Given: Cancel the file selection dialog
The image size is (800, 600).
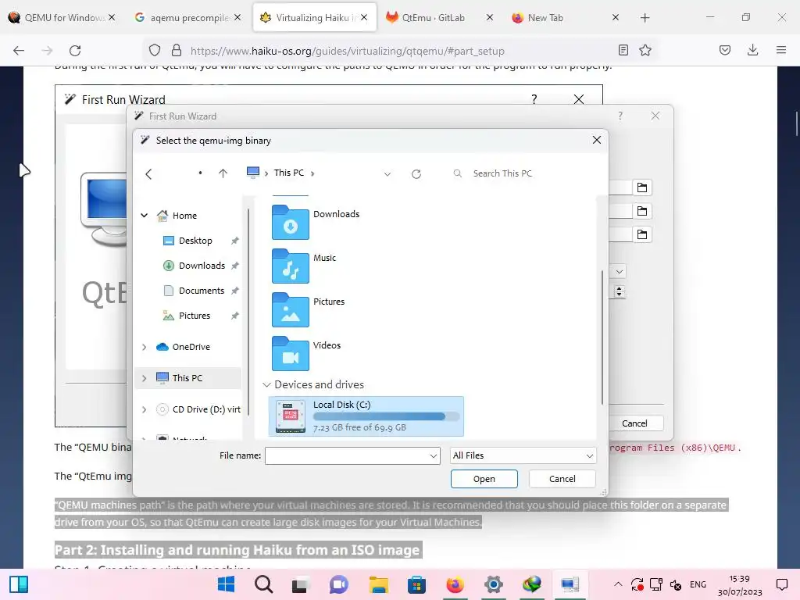Looking at the screenshot, I should tap(562, 479).
